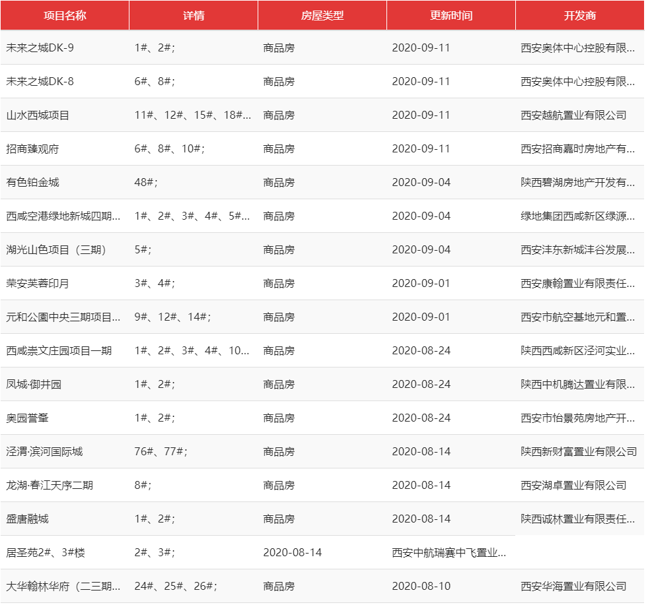
Task: Click developer 西安中航瑞赛中飞置业
Action: 449,552
